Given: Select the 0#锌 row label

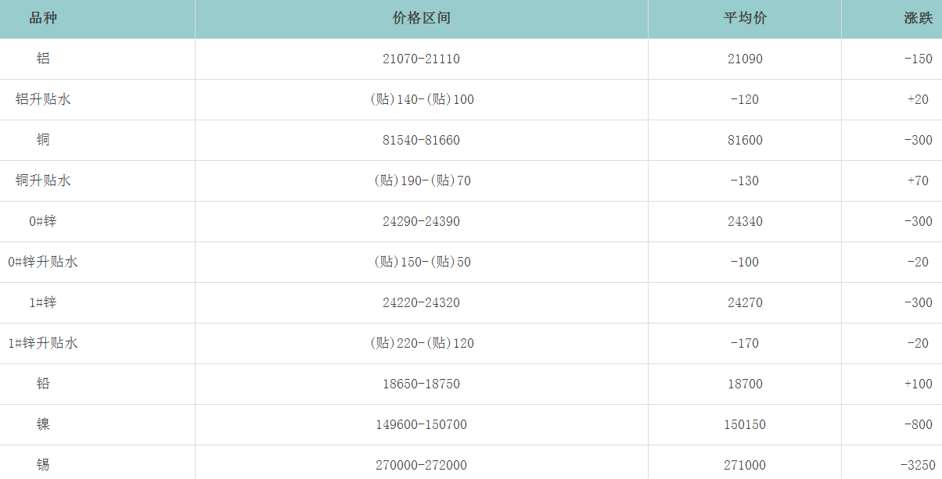Looking at the screenshot, I should pos(43,221).
